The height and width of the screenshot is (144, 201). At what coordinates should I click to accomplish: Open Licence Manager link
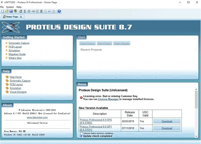tap(108, 99)
